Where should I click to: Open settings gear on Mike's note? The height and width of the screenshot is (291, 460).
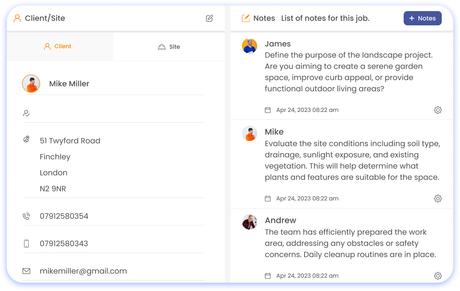point(438,199)
